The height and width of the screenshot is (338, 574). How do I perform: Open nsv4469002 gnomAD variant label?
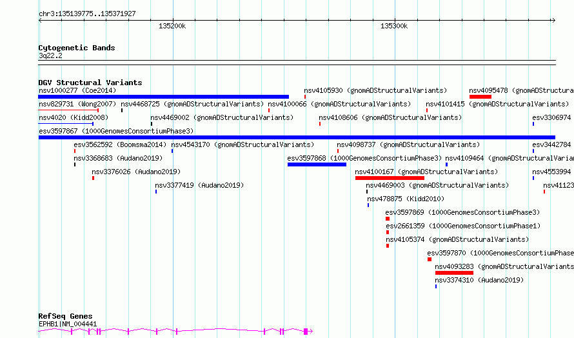[x=222, y=117]
